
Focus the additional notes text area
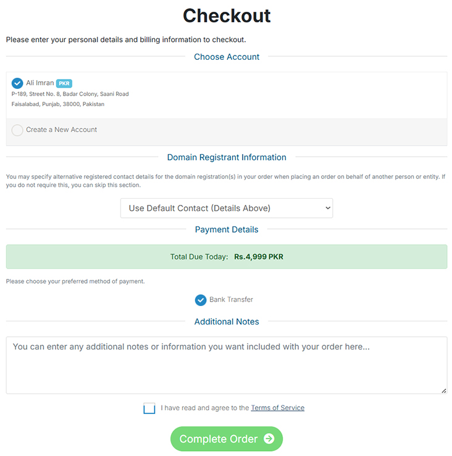pos(226,365)
